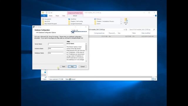This screenshot has height=106, width=188.
Task: Click the Explorer folder icon in title bar
Action: tap(43, 13)
